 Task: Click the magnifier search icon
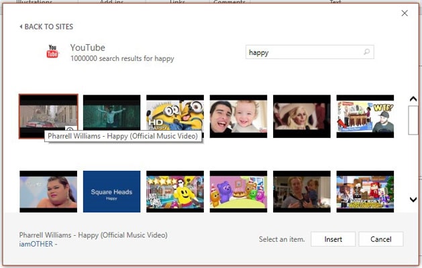366,52
